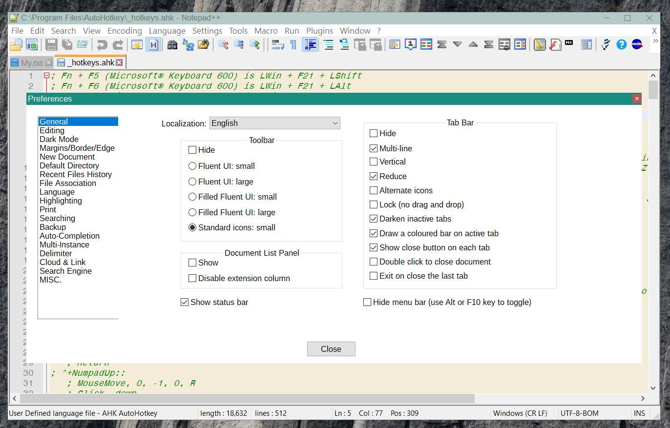The image size is (670, 428).
Task: Click the editor horizontal scrollbar thumb
Action: (247, 398)
